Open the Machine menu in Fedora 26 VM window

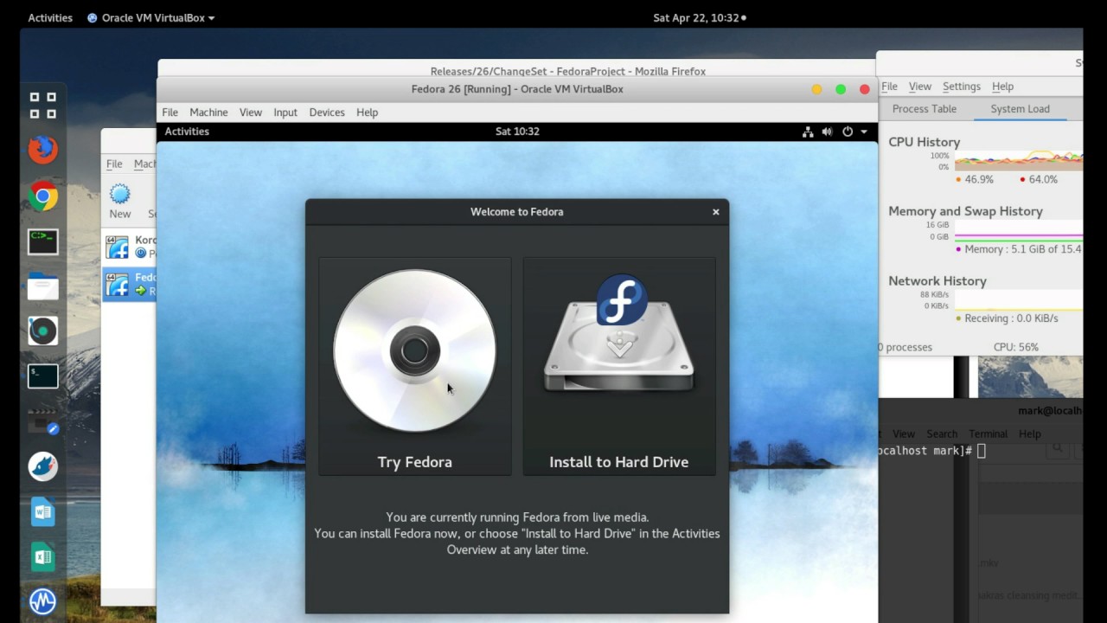208,112
